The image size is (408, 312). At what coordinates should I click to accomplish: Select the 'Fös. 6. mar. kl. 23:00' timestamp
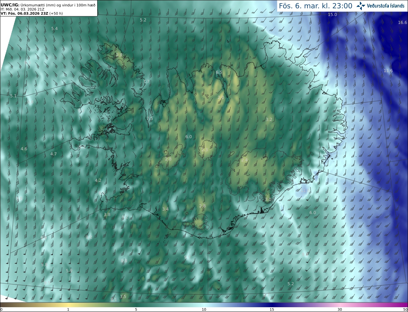tap(316, 6)
